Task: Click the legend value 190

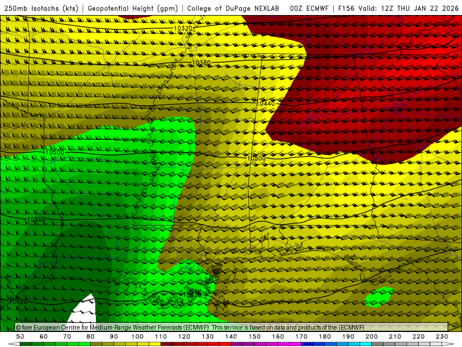Action: click(x=348, y=337)
